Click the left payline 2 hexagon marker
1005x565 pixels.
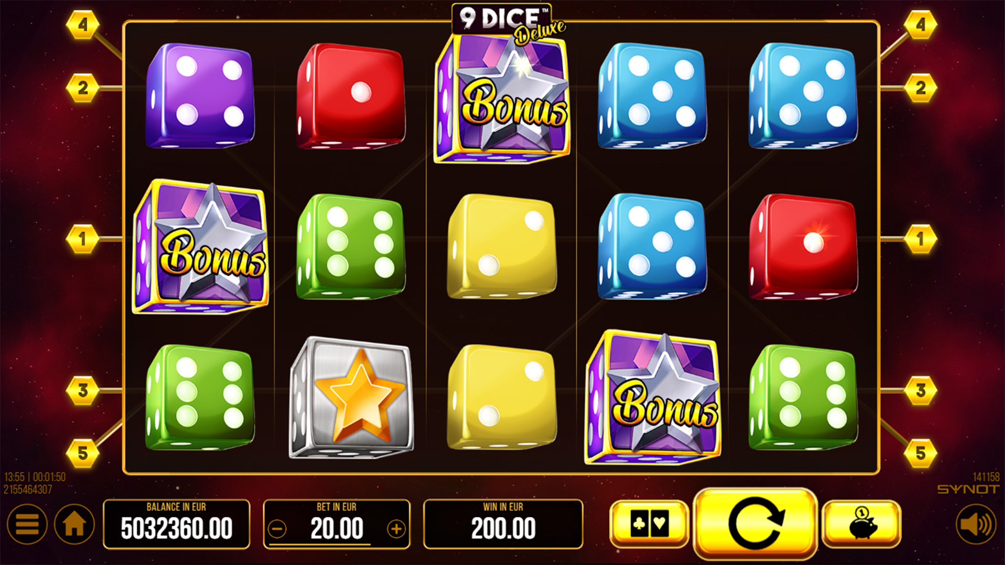tap(83, 88)
